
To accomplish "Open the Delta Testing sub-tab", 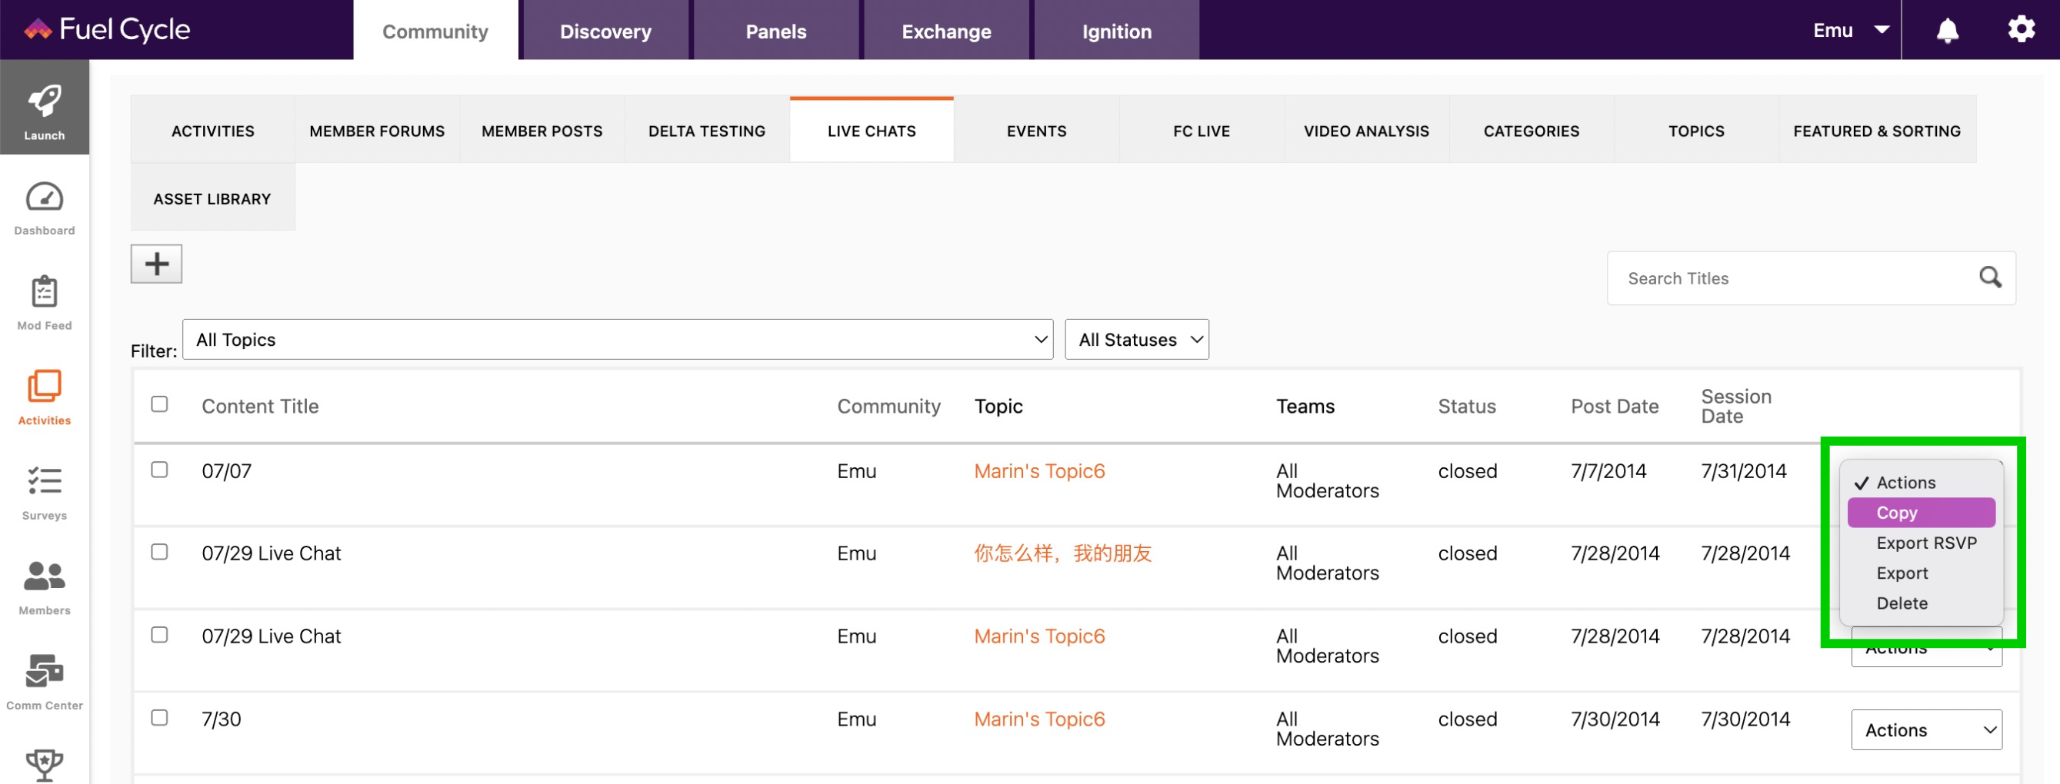I will click(707, 130).
